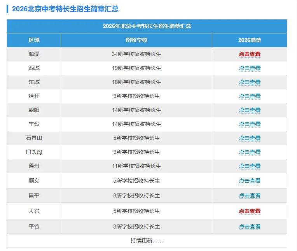Click 3所学校招收特长生 in the 平谷 row
Viewport: 297px width, 251px height.
click(136, 227)
